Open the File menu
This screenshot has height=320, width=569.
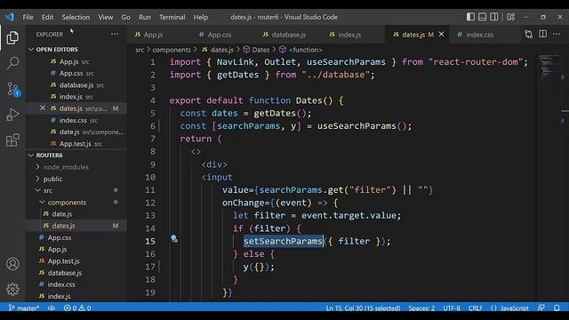28,17
